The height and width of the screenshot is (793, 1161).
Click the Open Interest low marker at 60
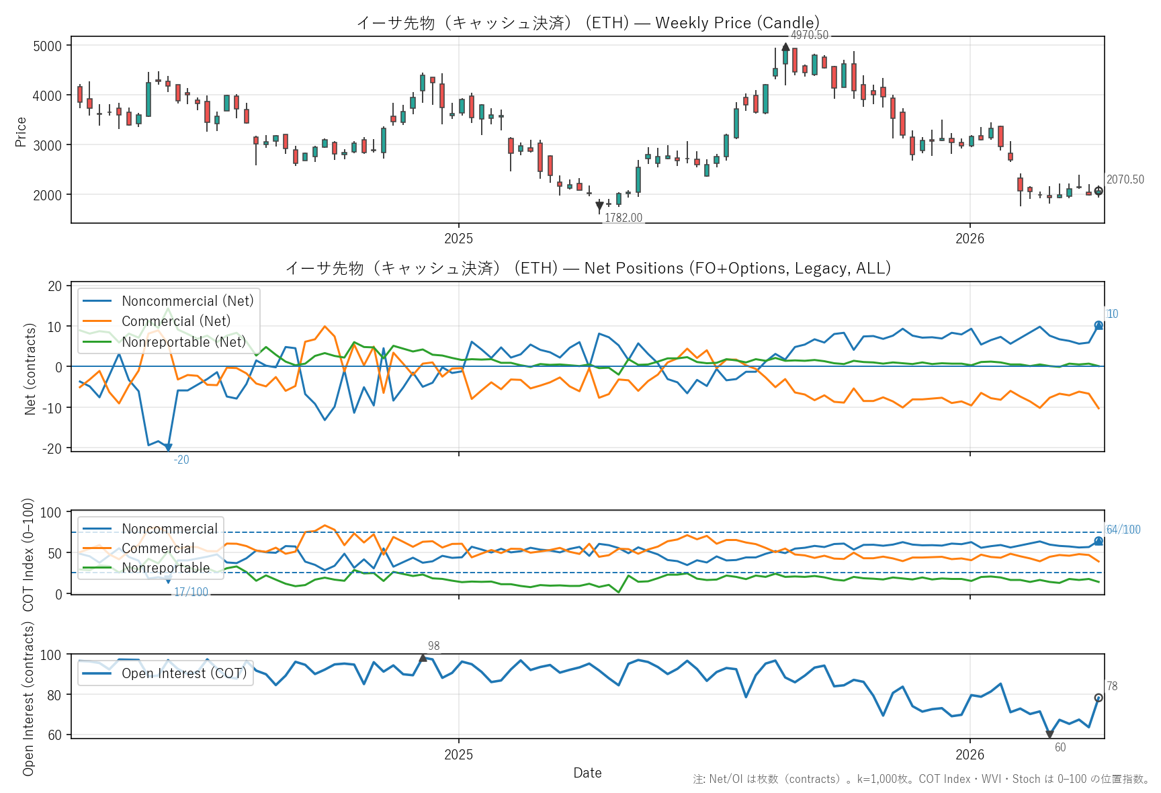1049,735
